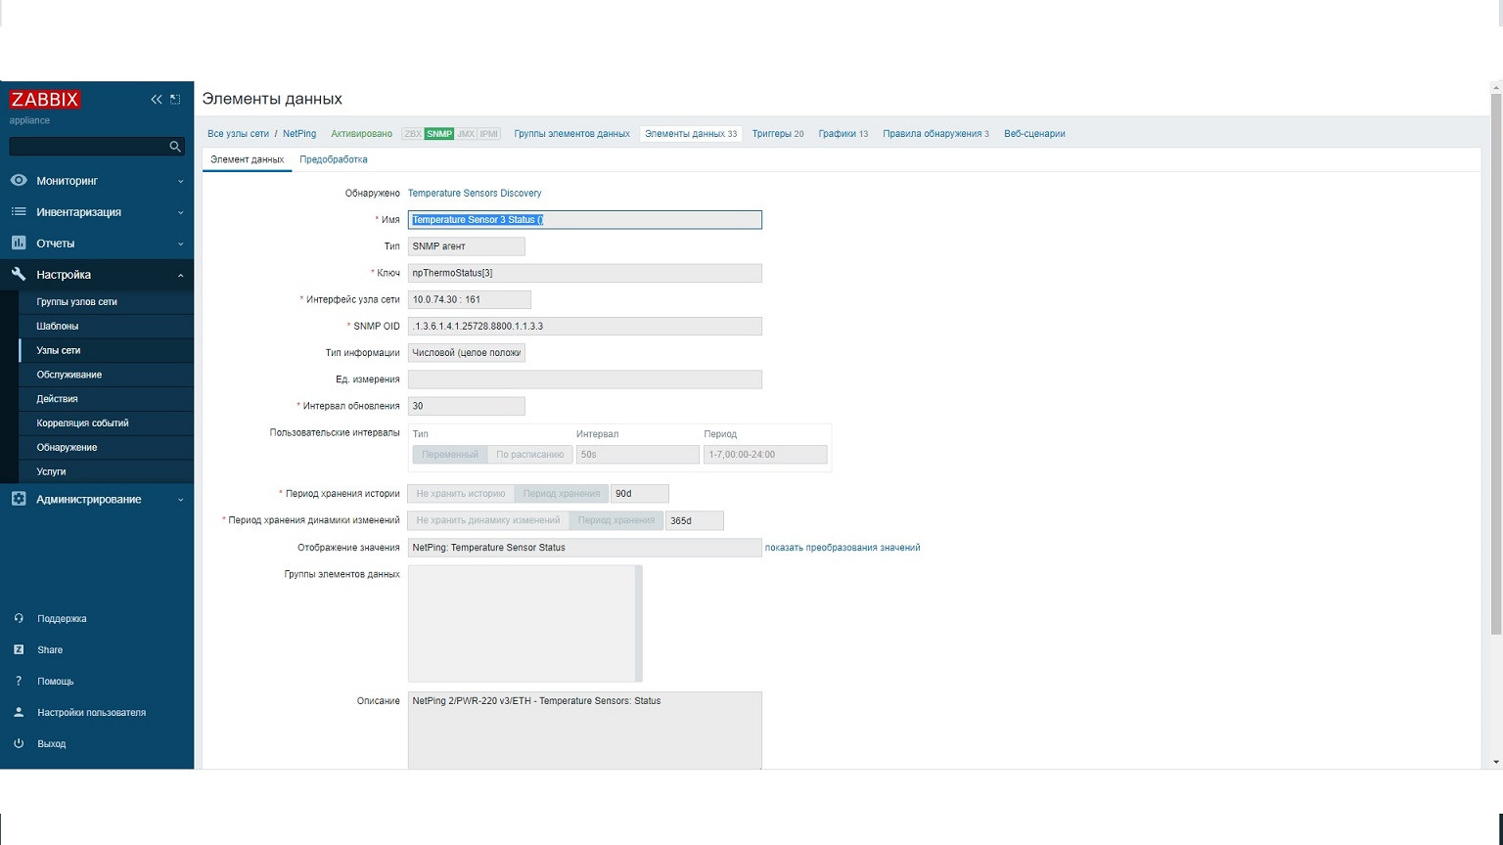
Task: Click the 'Активировано' status link
Action: tap(361, 134)
